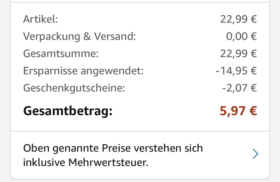Screen dimensions: 280x182
Task: Click the -14,95 € savings amount
Action: pos(236,71)
